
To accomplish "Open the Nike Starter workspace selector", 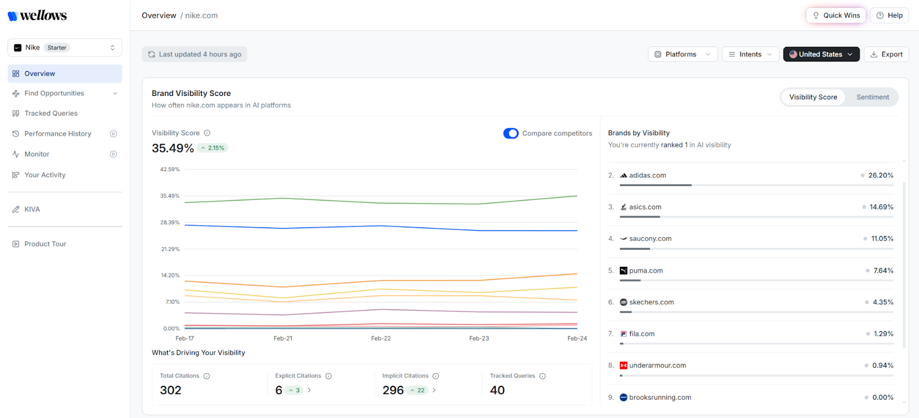I will click(65, 48).
